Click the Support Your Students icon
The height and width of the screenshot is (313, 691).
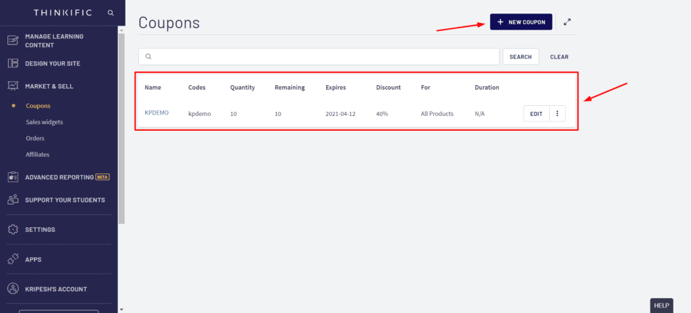(13, 200)
